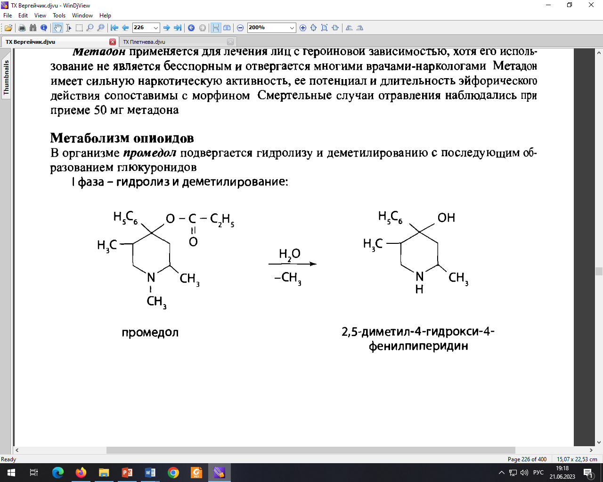This screenshot has width=603, height=482.
Task: Open Google Chrome from the taskbar
Action: 173,473
